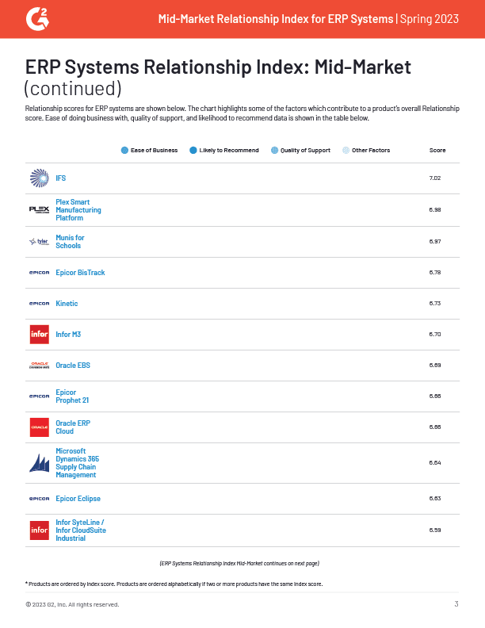The height and width of the screenshot is (628, 485).
Task: Click the Score column header
Action: pos(437,150)
